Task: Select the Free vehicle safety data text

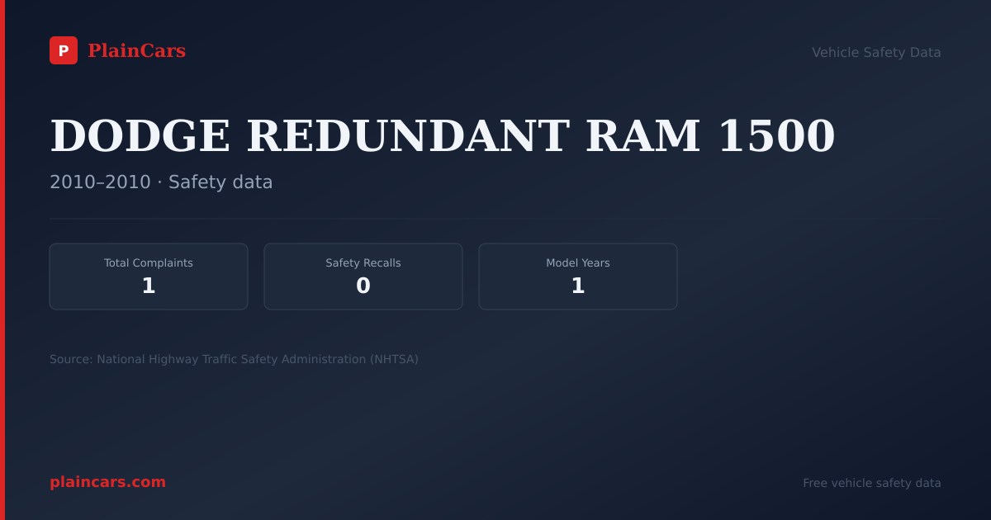Action: [x=872, y=483]
